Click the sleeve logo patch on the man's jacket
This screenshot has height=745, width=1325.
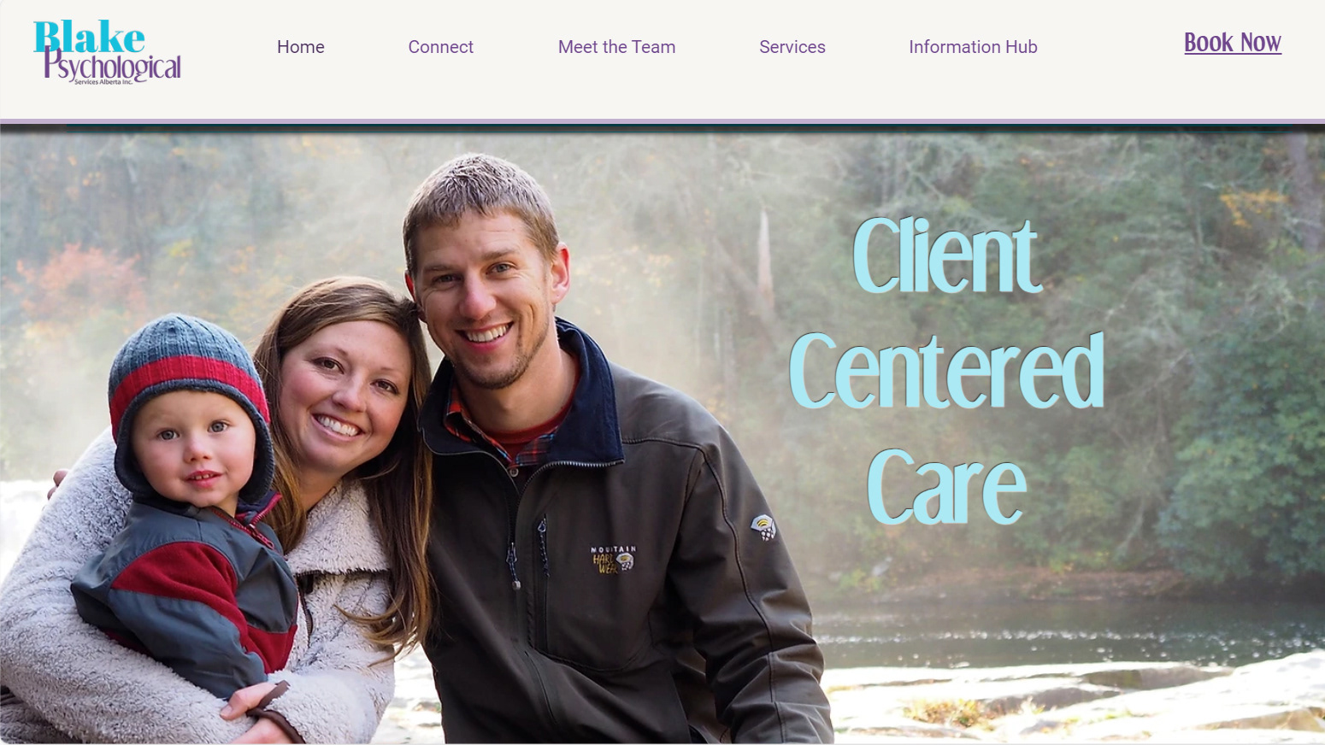(763, 527)
